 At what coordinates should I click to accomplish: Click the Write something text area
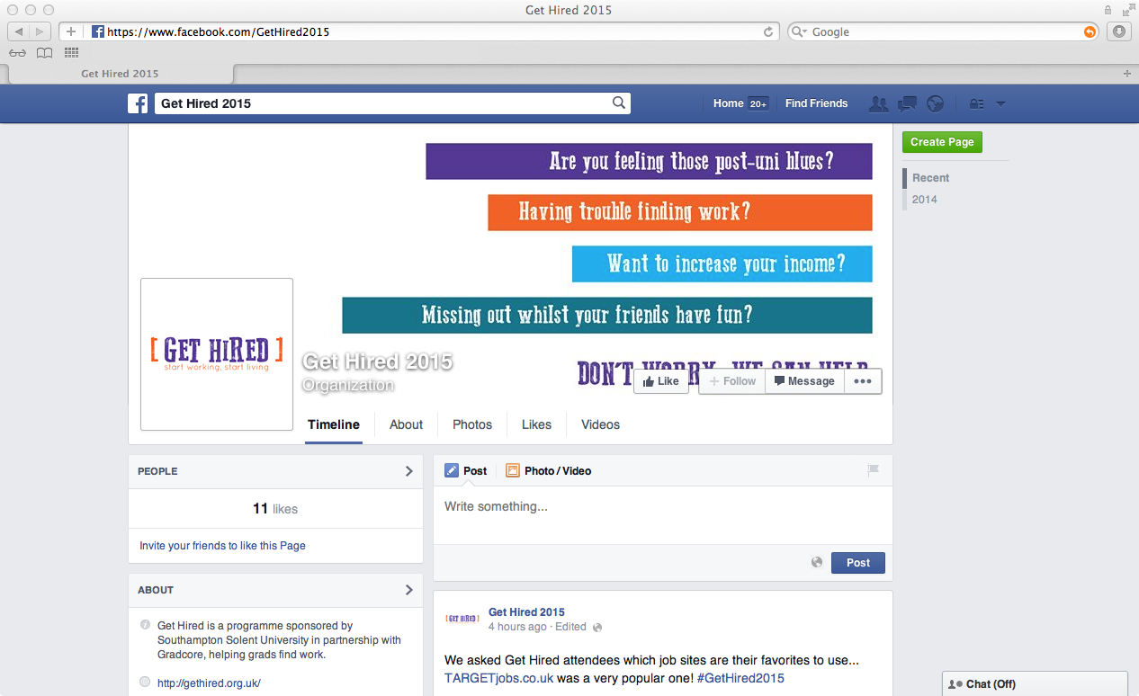663,515
